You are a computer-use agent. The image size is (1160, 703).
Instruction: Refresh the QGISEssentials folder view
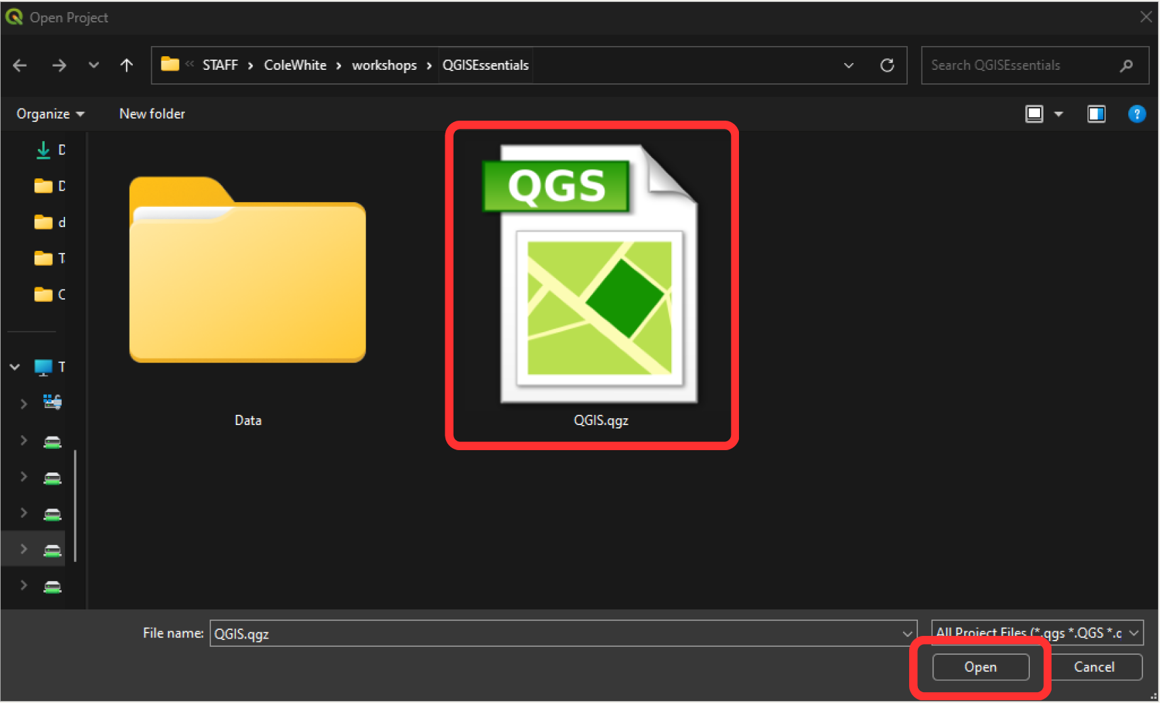click(887, 65)
